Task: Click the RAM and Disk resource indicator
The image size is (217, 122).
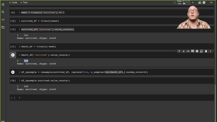Action: tap(184, 2)
